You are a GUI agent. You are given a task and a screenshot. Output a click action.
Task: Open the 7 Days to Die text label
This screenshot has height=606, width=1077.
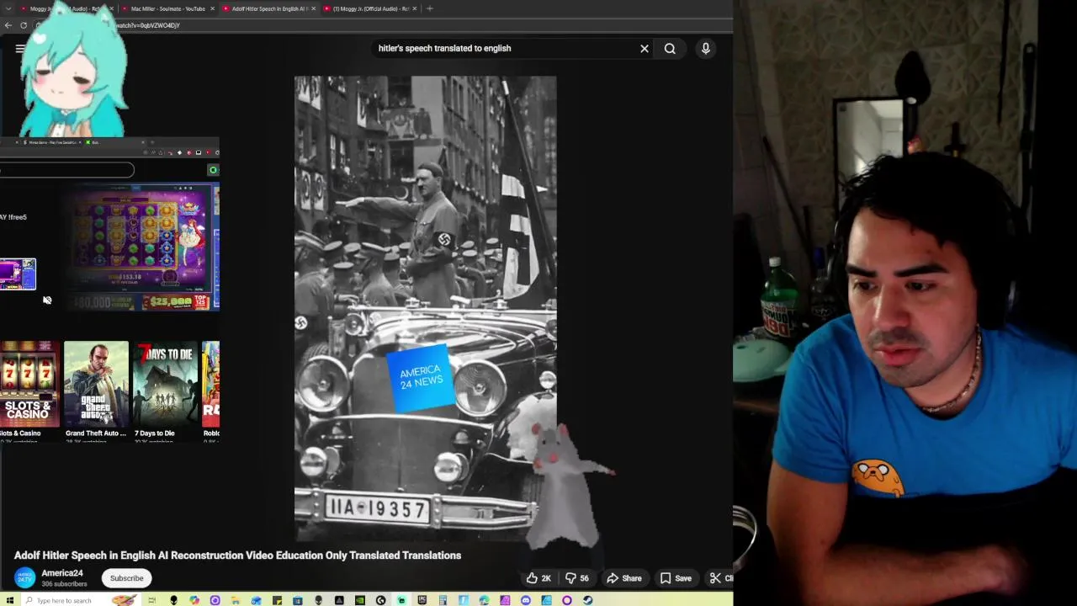click(155, 433)
